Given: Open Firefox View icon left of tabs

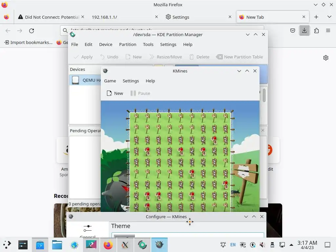Looking at the screenshot, I should point(7,17).
